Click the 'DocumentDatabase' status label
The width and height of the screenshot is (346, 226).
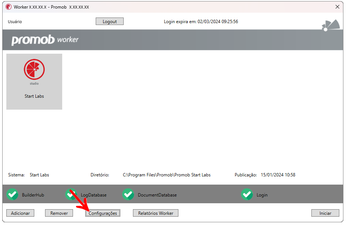click(157, 195)
